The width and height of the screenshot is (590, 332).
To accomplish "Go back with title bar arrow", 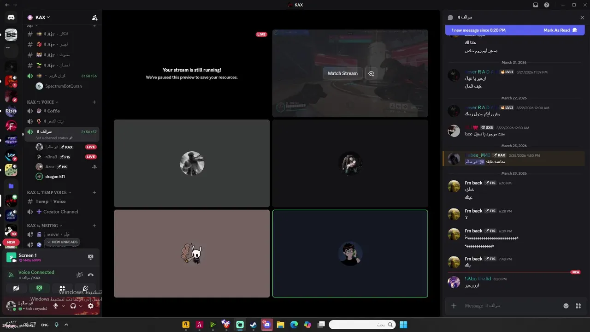I will pyautogui.click(x=6, y=5).
